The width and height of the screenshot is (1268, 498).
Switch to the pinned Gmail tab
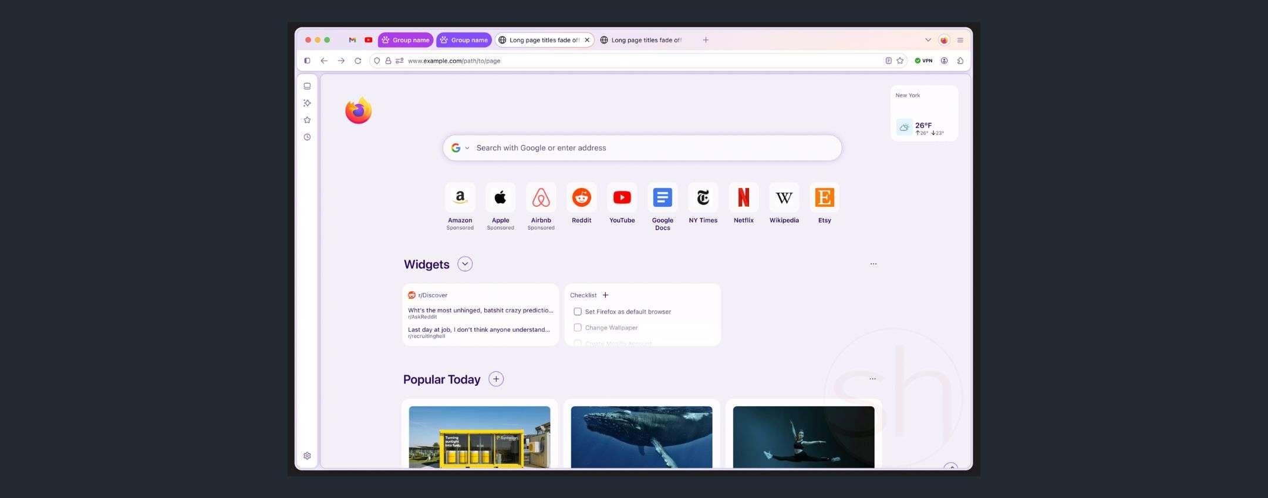[352, 40]
